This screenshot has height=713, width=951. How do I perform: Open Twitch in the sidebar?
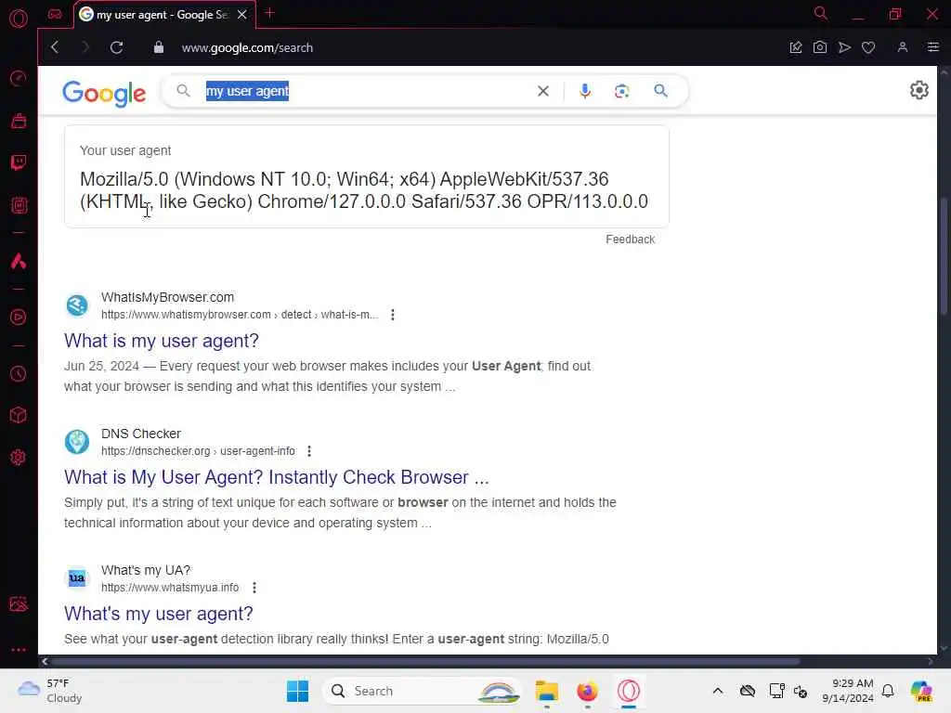19,162
